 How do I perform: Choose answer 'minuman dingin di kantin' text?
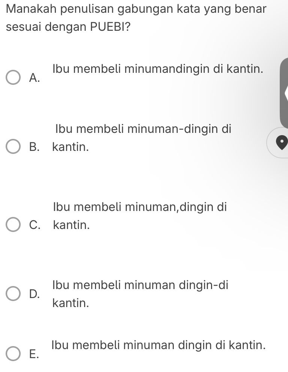[159, 345]
